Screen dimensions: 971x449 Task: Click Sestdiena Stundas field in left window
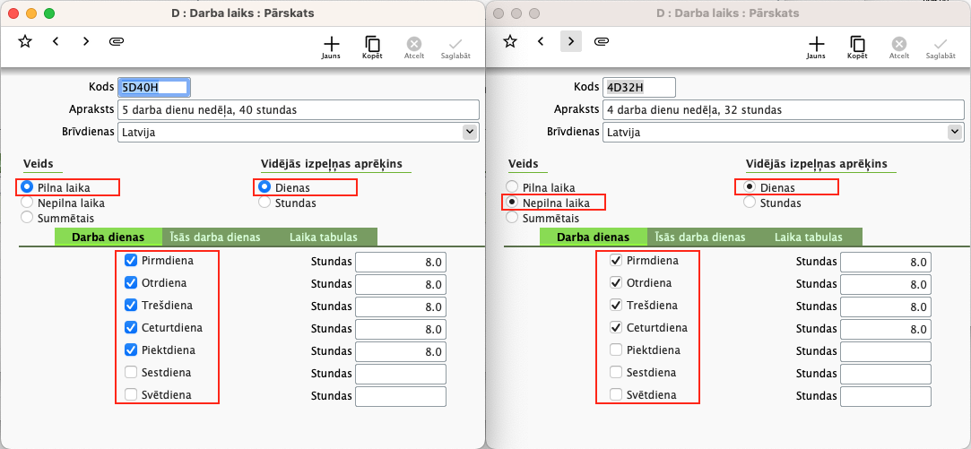point(401,374)
